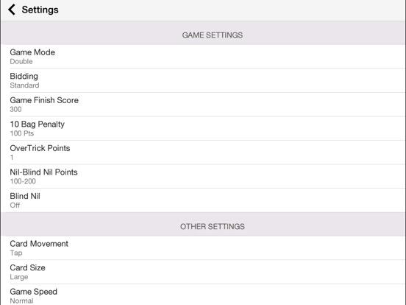
Task: Click the Double value under Game Mode
Action: tap(21, 61)
